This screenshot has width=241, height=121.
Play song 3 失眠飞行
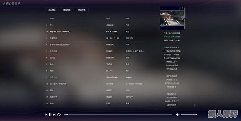coord(54,38)
